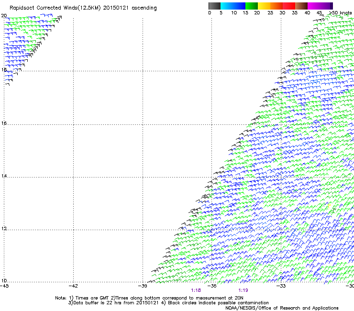Pick the brown 35-40 knots legend swatch
Image resolution: width=354 pixels, height=311 pixels.
click(301, 6)
